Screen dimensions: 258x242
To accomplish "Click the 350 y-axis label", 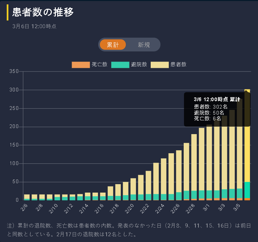I will coord(14,71).
